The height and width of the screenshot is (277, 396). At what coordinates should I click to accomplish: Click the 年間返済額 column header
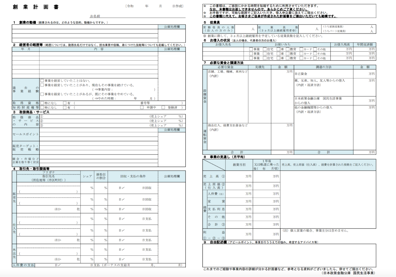[x=365, y=44]
